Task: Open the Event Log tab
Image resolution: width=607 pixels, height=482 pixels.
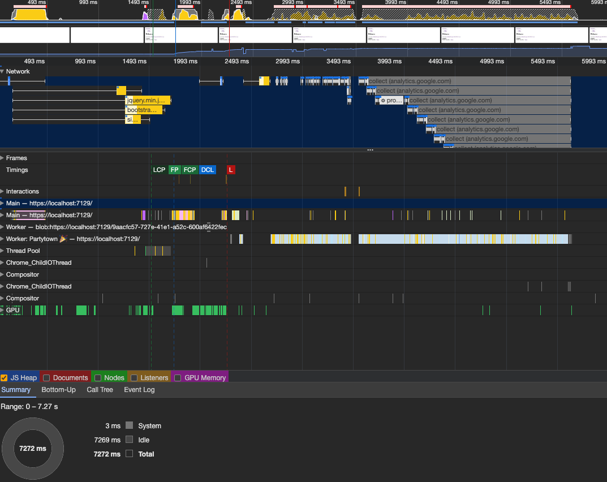Action: [x=139, y=390]
